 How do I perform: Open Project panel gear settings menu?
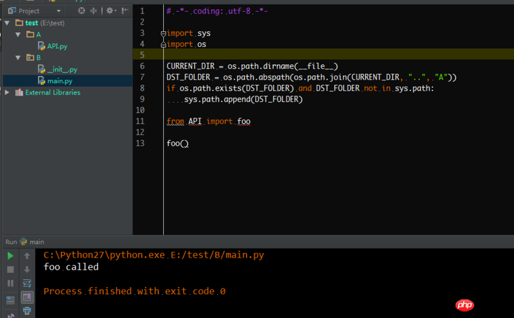(111, 11)
